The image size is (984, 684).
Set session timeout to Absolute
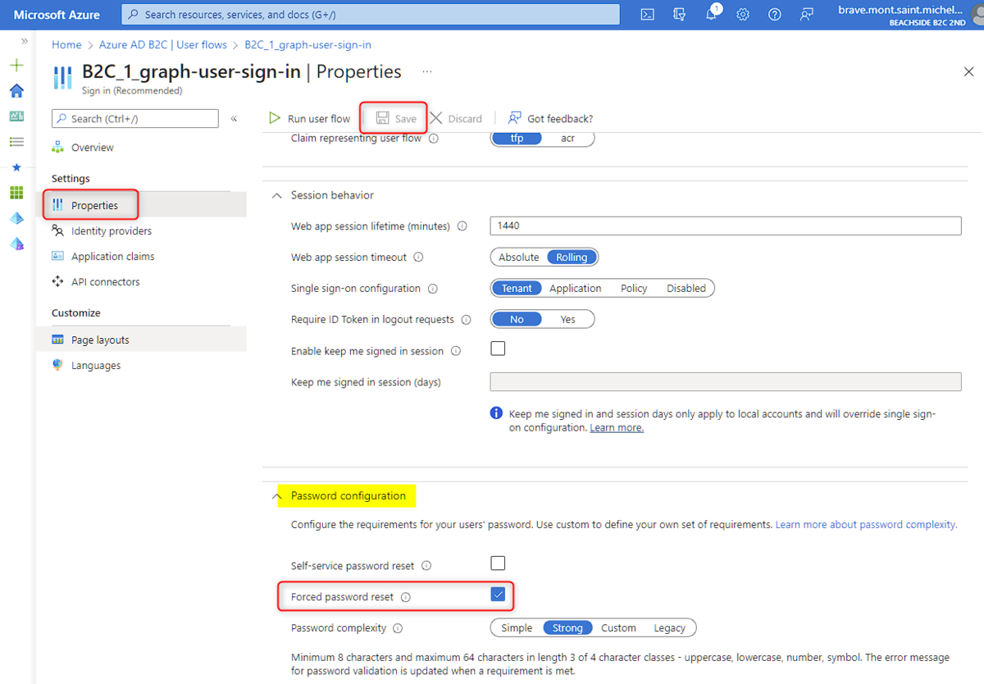519,258
